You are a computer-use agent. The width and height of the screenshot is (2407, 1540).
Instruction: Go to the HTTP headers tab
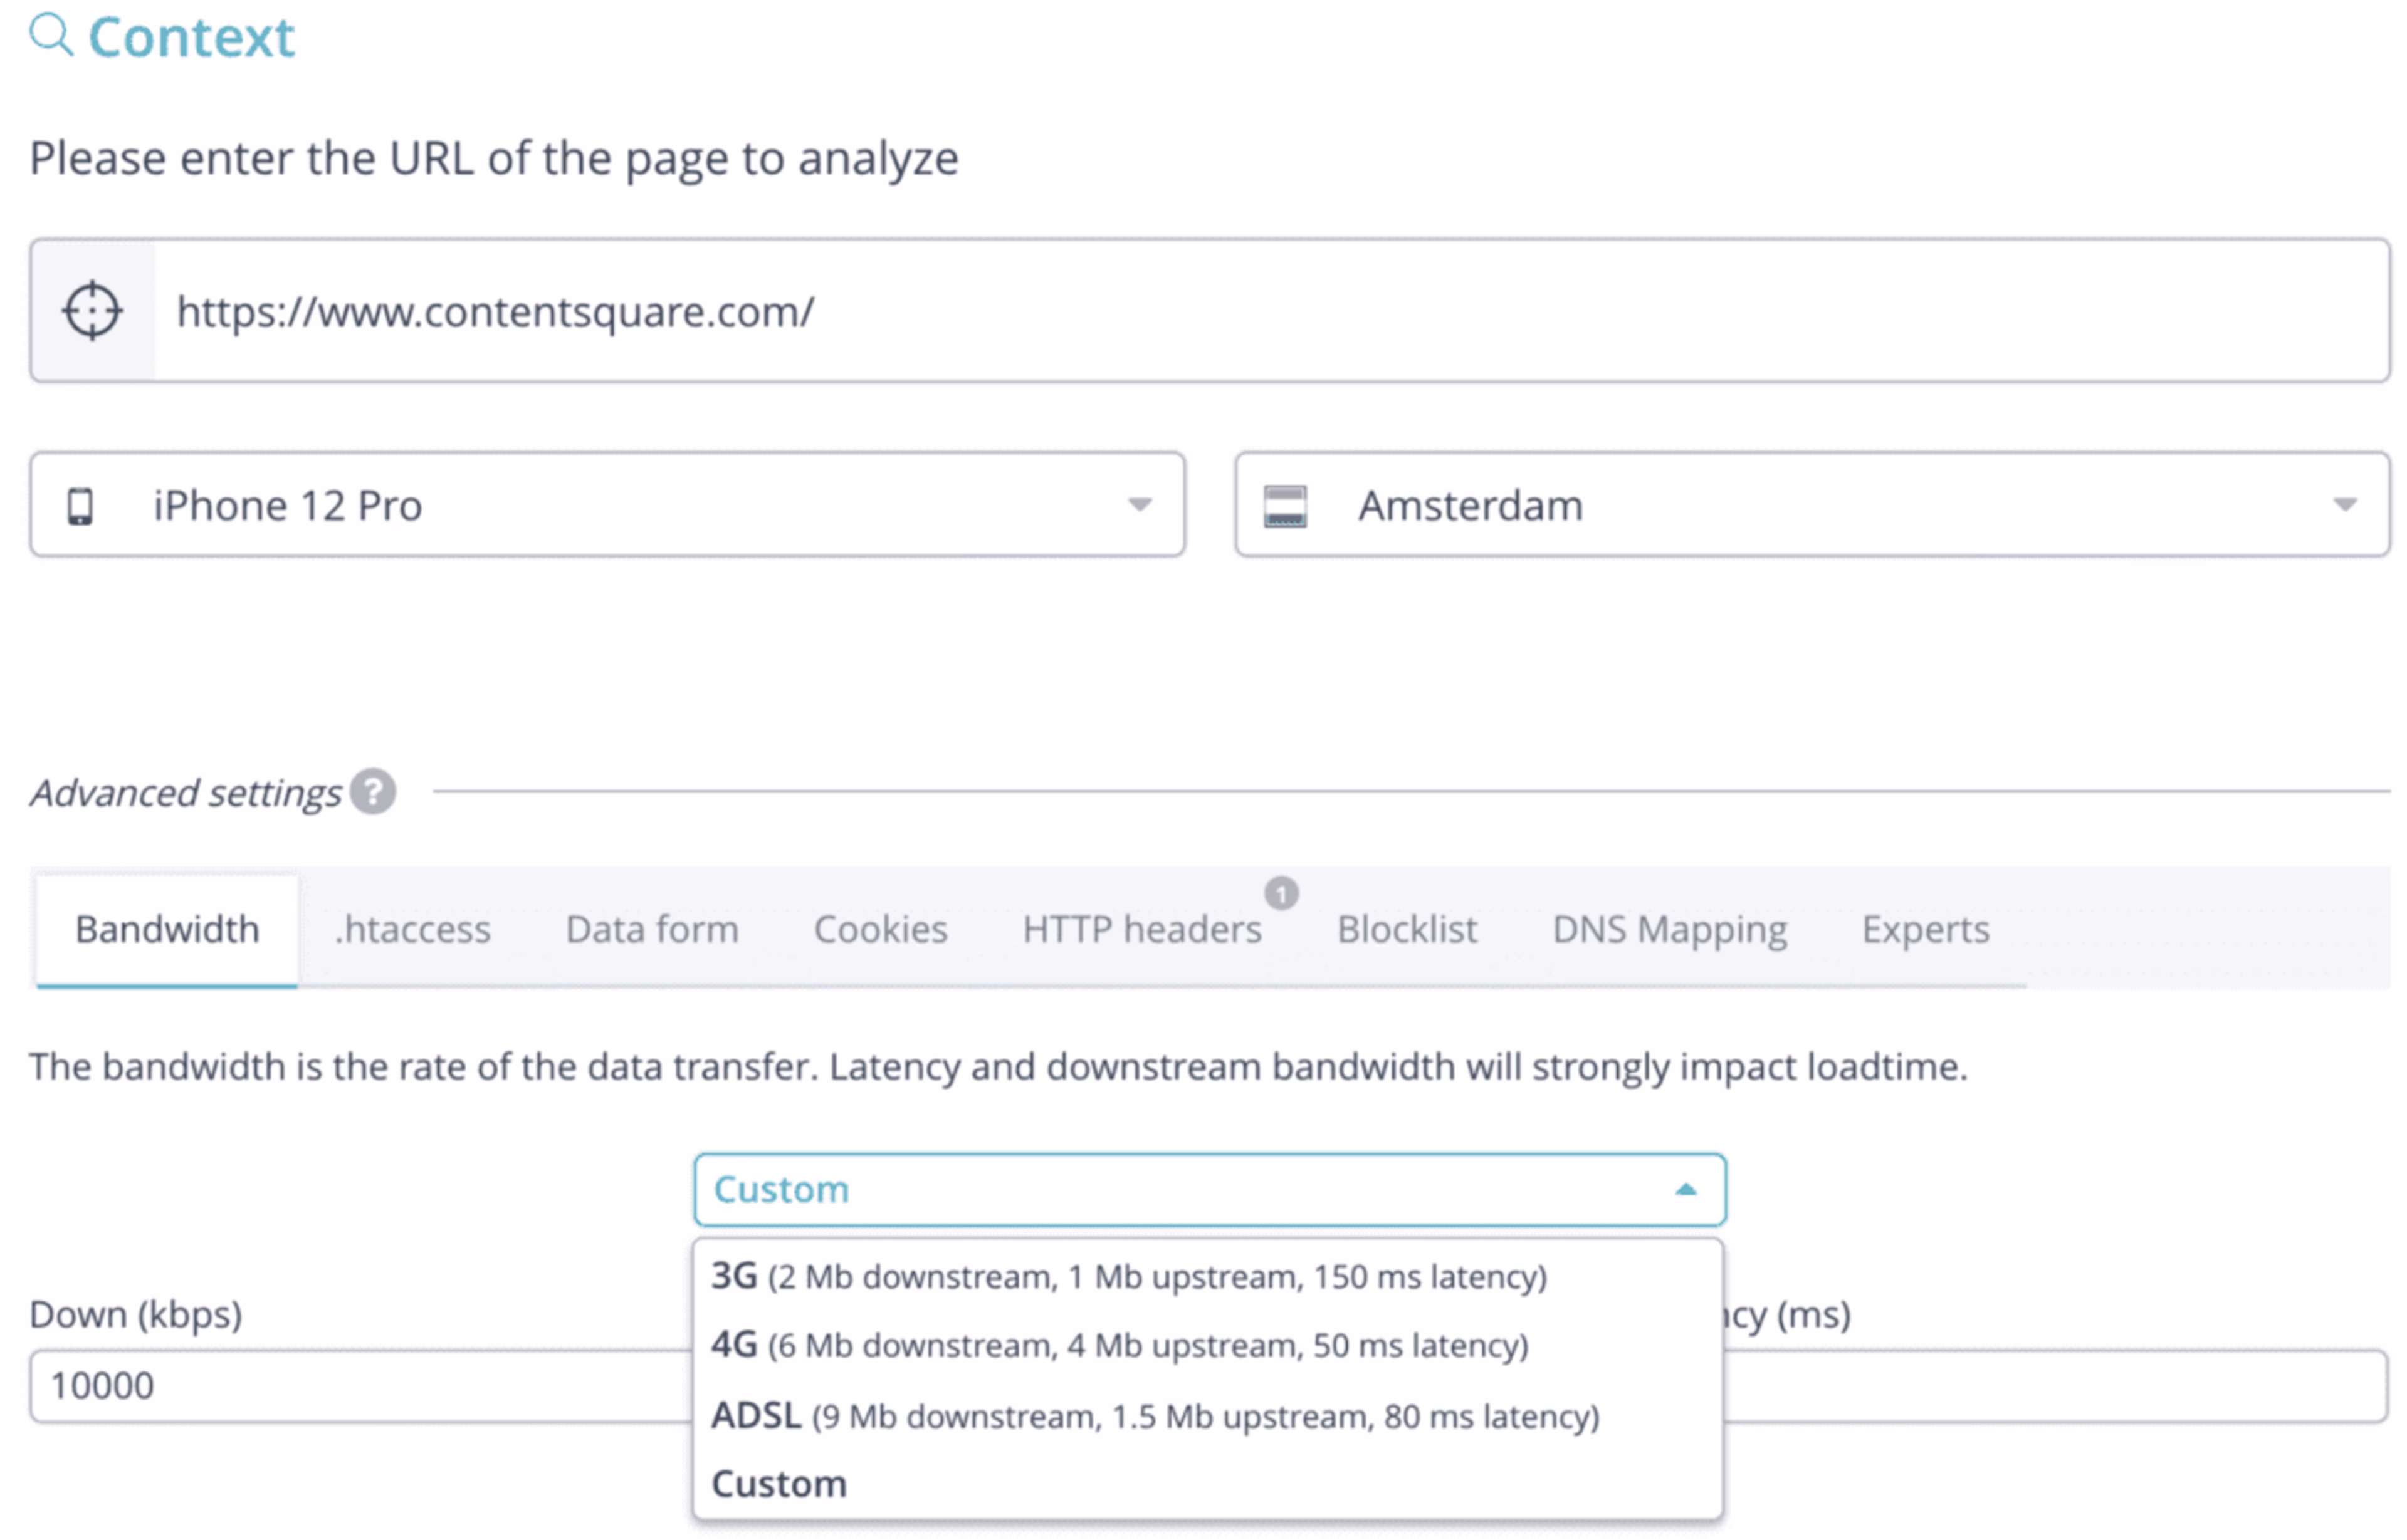(1141, 930)
